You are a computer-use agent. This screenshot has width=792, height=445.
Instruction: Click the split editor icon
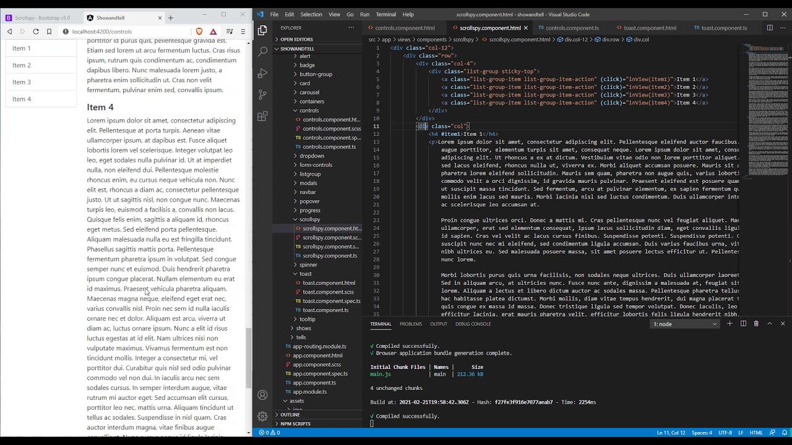tap(770, 27)
